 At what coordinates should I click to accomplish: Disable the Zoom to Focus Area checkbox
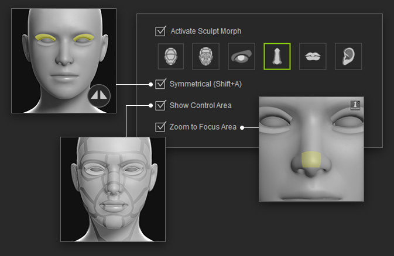pyautogui.click(x=160, y=127)
